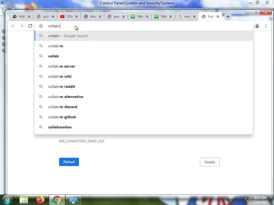The height and width of the screenshot is (205, 274).
Task: Click the taskbar clock showing 8:27 AM
Action: 260,200
